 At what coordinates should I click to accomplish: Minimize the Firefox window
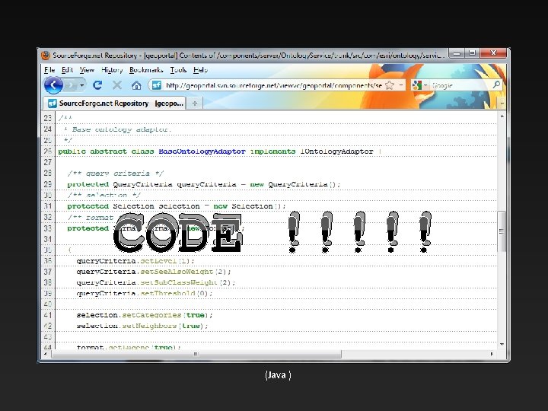point(457,53)
